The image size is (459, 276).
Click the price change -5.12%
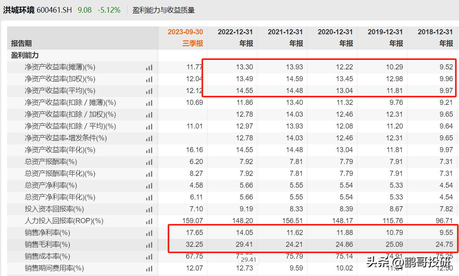(x=109, y=10)
